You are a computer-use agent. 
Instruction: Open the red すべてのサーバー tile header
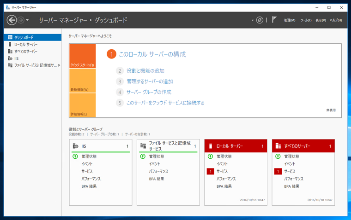pyautogui.click(x=303, y=146)
